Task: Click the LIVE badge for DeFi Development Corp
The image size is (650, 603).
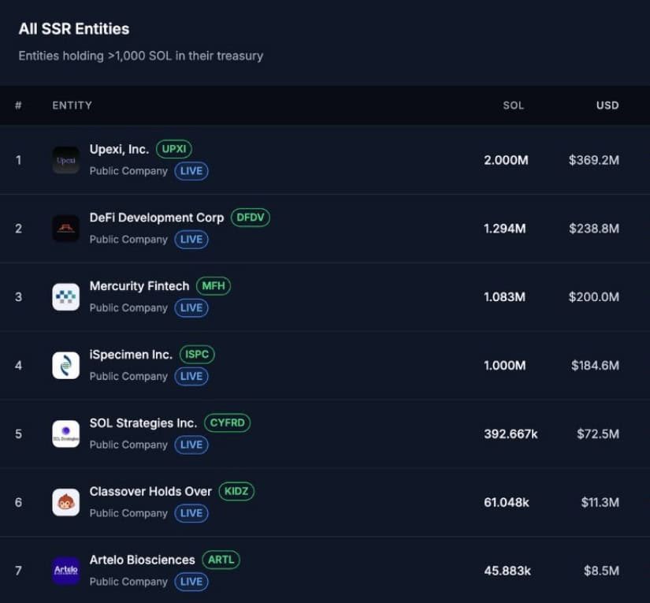Action: (x=191, y=240)
